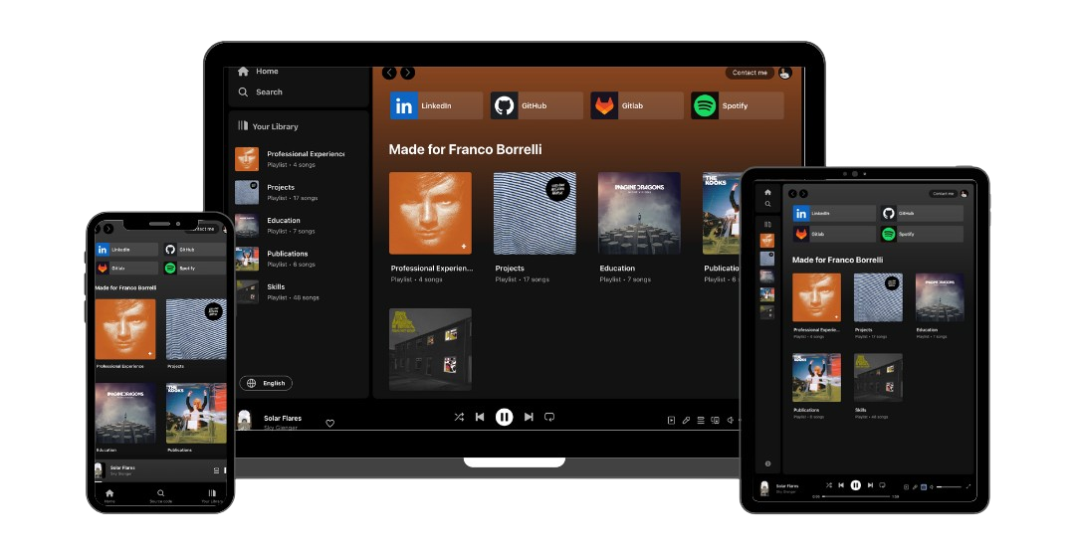Select the Spotify tile on the laptop
The image size is (1074, 550).
click(x=738, y=105)
